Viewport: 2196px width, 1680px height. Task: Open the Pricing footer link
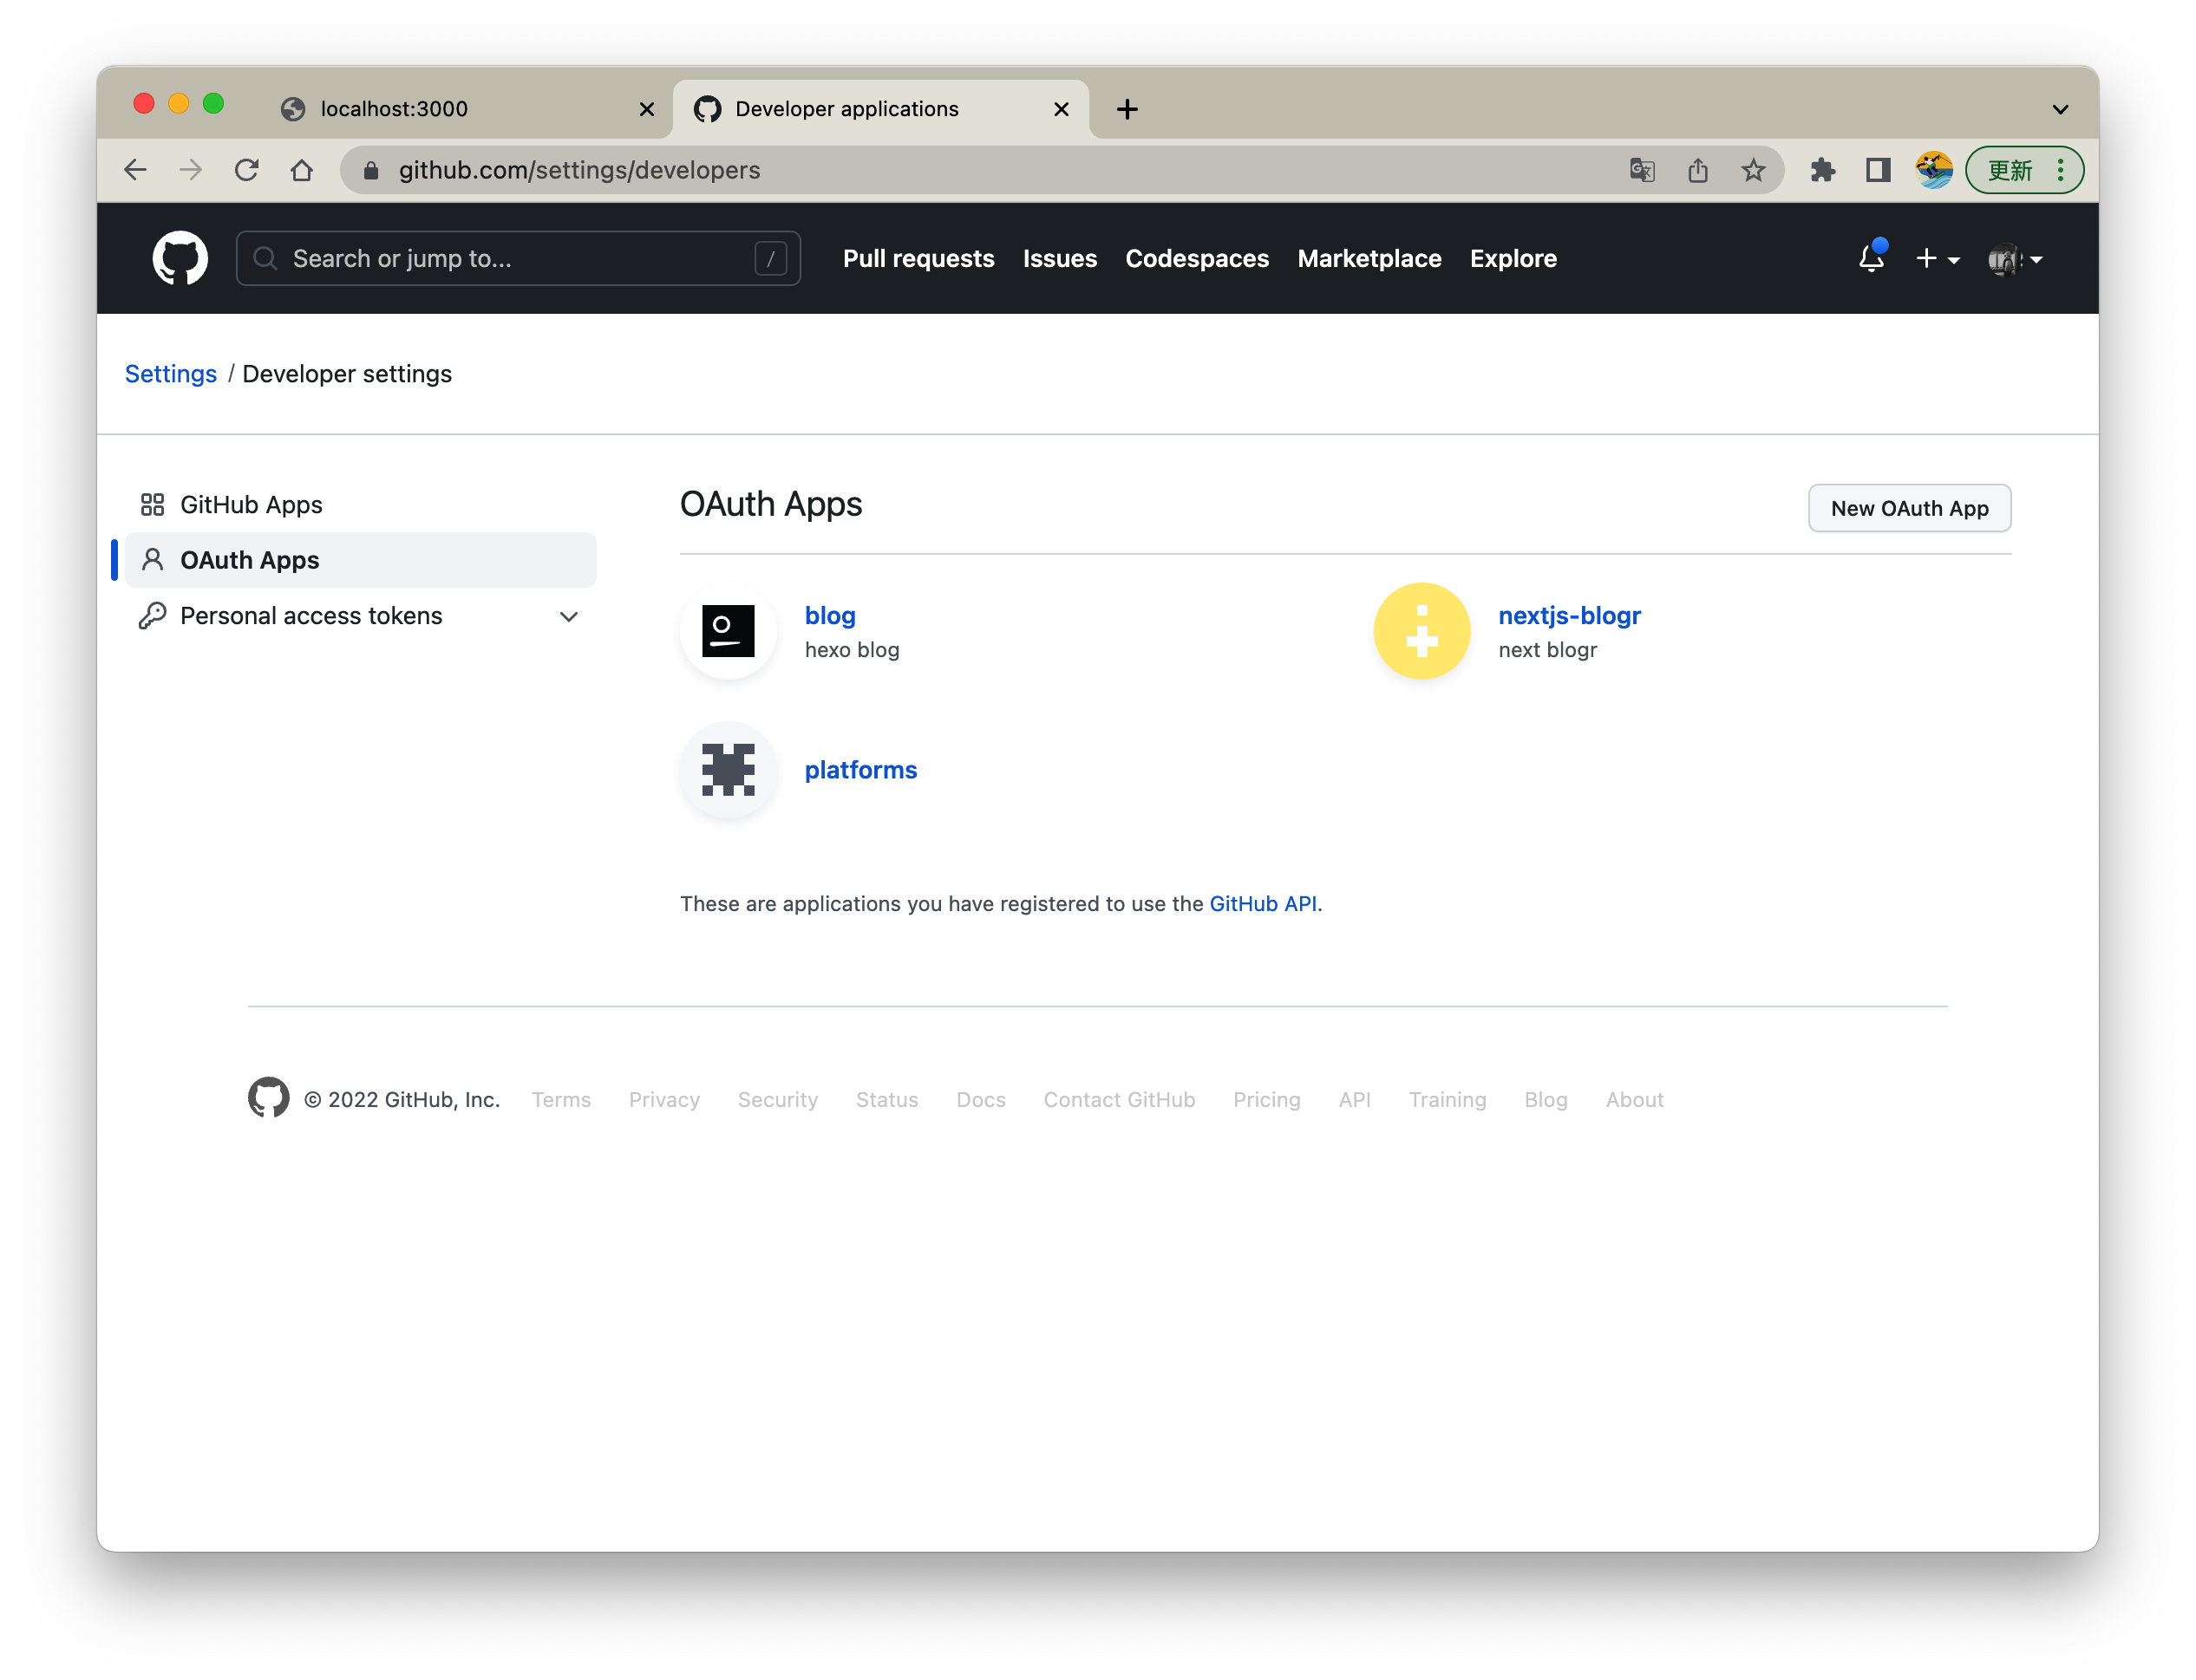[1265, 1099]
